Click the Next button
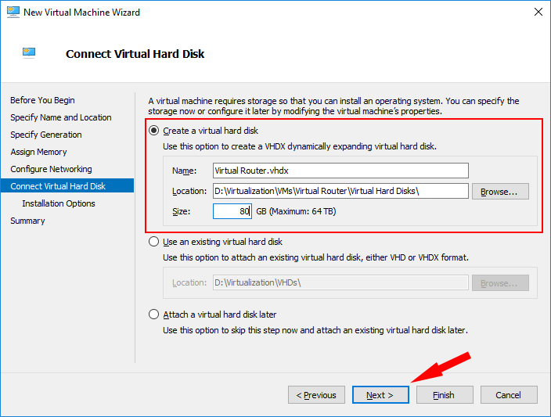551x417 pixels. click(x=380, y=395)
